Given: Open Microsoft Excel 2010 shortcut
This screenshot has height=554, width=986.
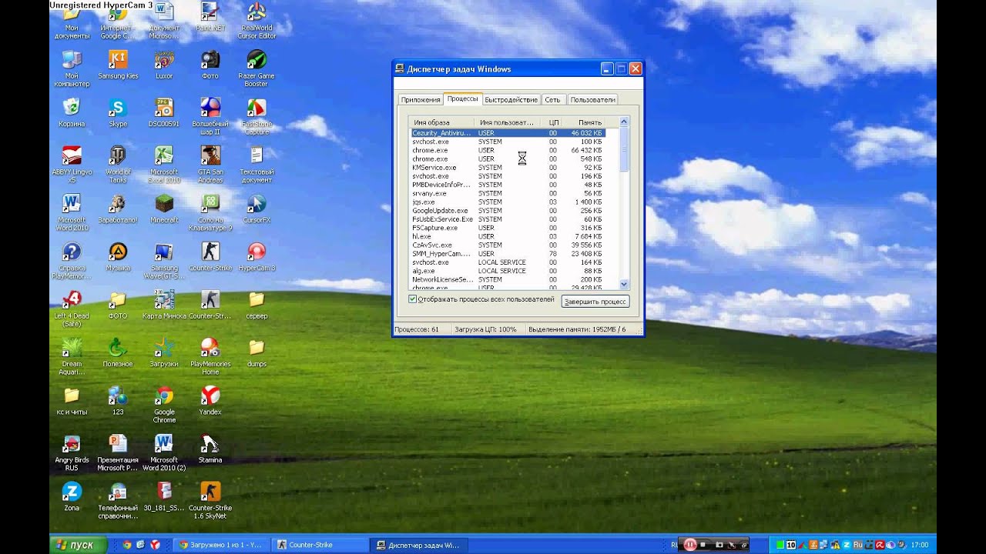Looking at the screenshot, I should click(x=164, y=164).
